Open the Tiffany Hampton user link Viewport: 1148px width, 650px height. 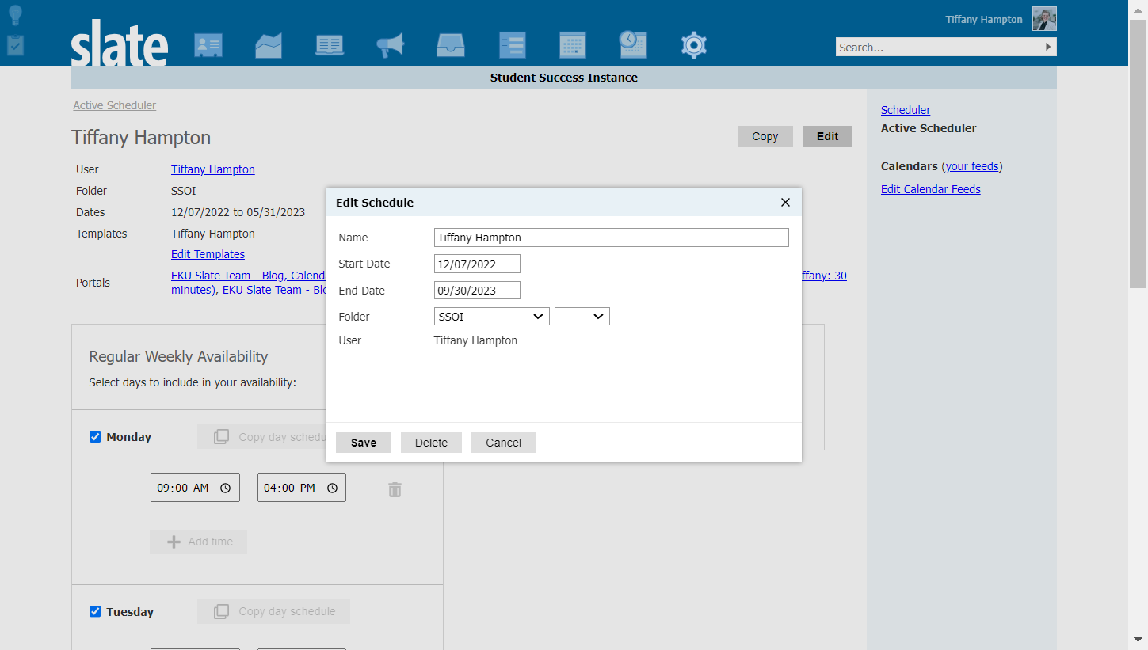(213, 169)
